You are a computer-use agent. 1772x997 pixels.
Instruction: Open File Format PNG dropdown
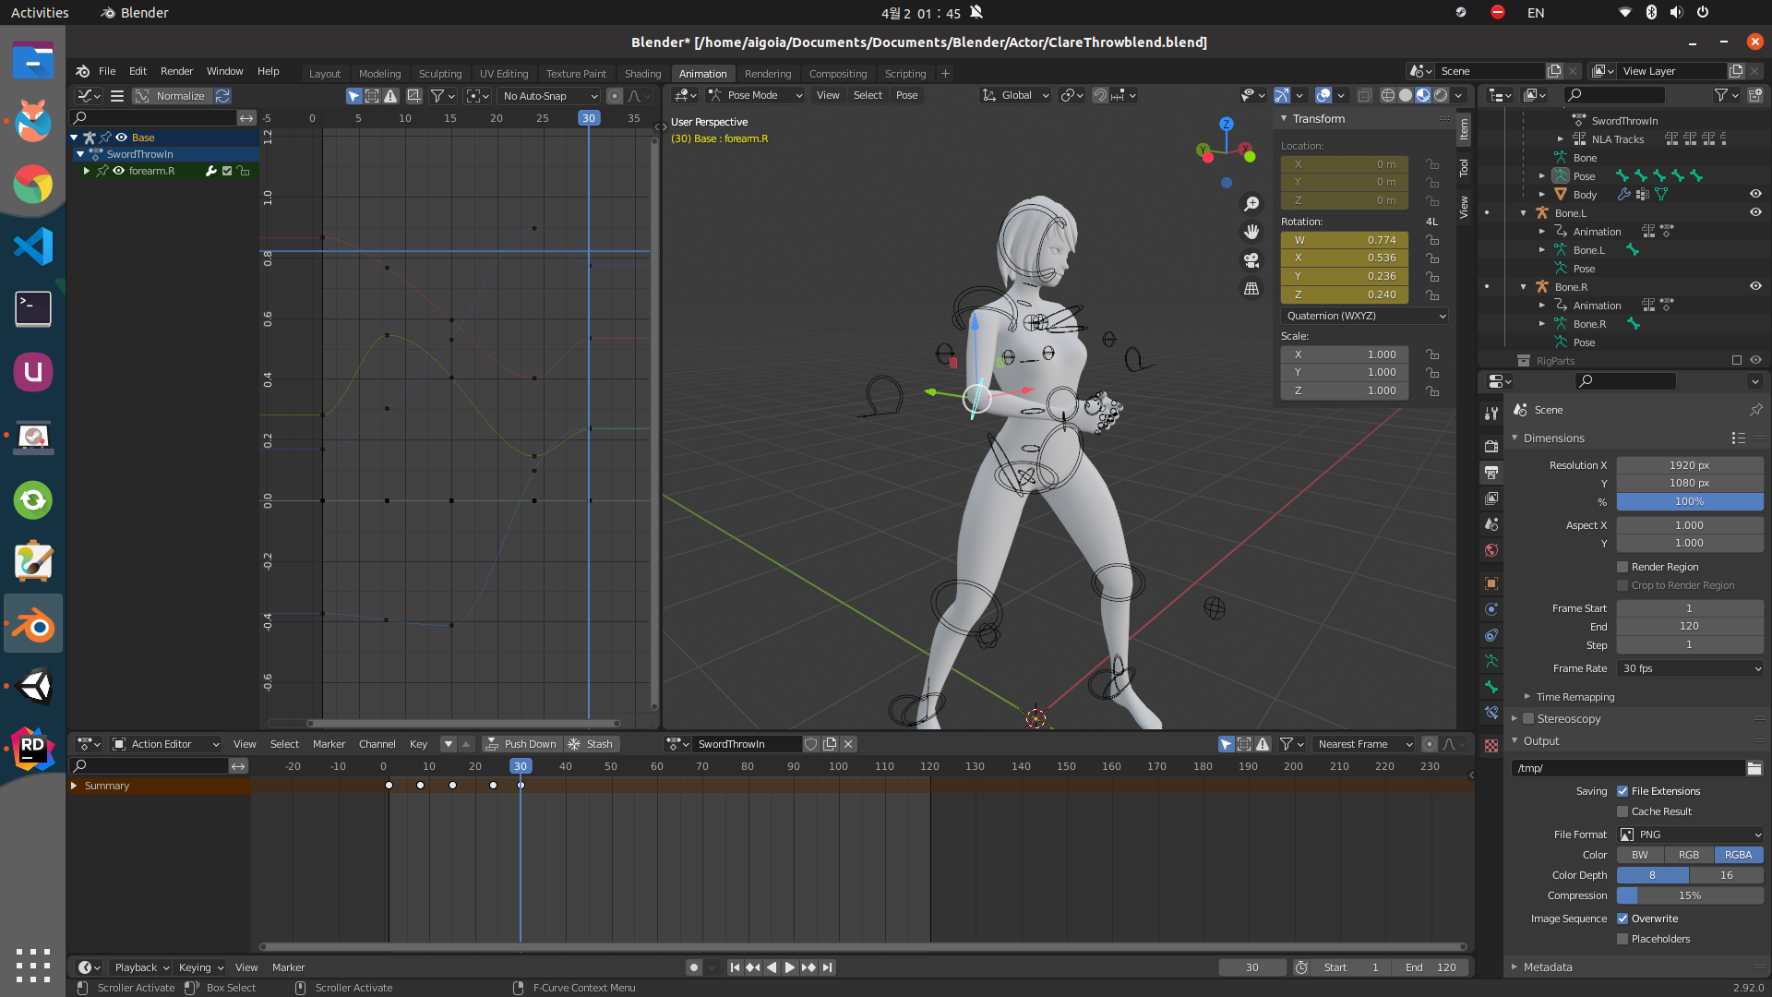(x=1690, y=835)
